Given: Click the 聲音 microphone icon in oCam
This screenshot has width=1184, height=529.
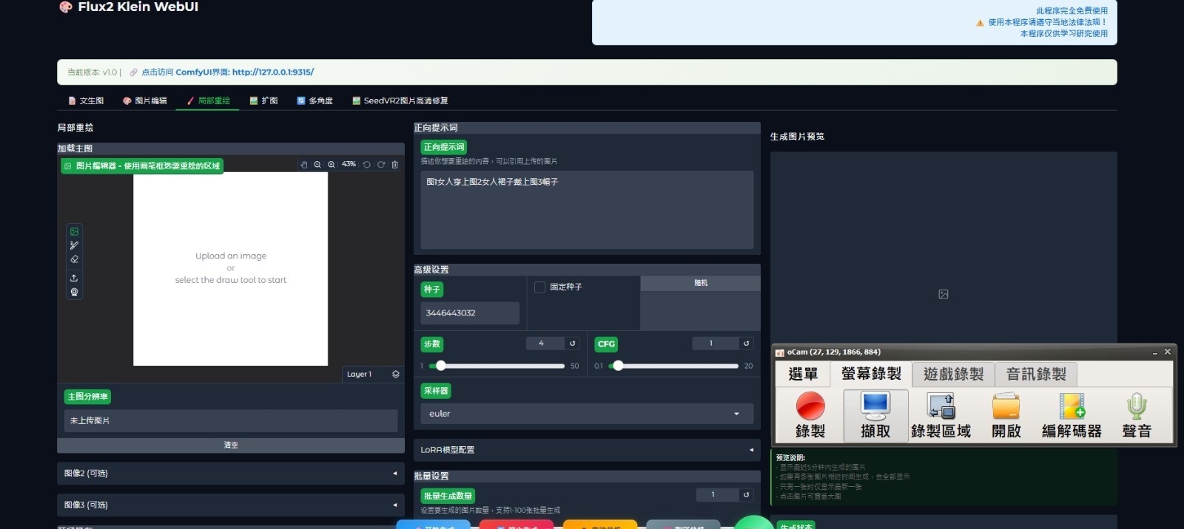Looking at the screenshot, I should pyautogui.click(x=1137, y=406).
